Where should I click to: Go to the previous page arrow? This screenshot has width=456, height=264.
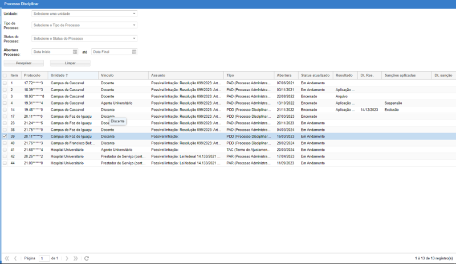[15, 258]
